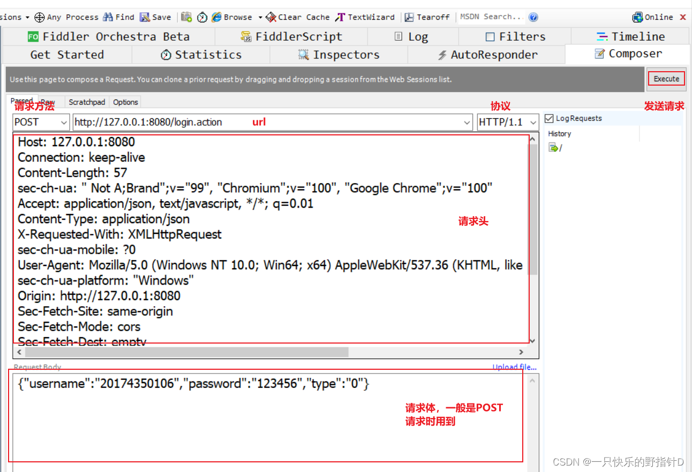The width and height of the screenshot is (692, 472).
Task: Expand the URL history dropdown
Action: click(x=467, y=122)
